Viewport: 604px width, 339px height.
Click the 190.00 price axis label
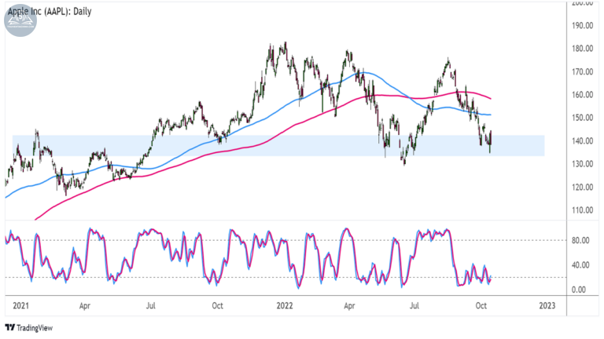click(x=582, y=25)
